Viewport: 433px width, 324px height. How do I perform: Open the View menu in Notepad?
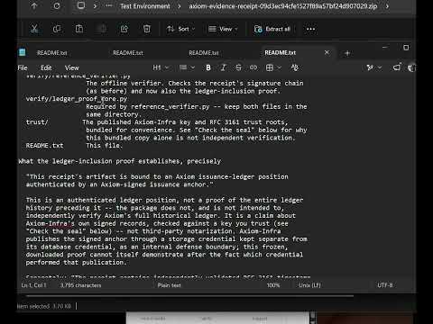point(72,67)
